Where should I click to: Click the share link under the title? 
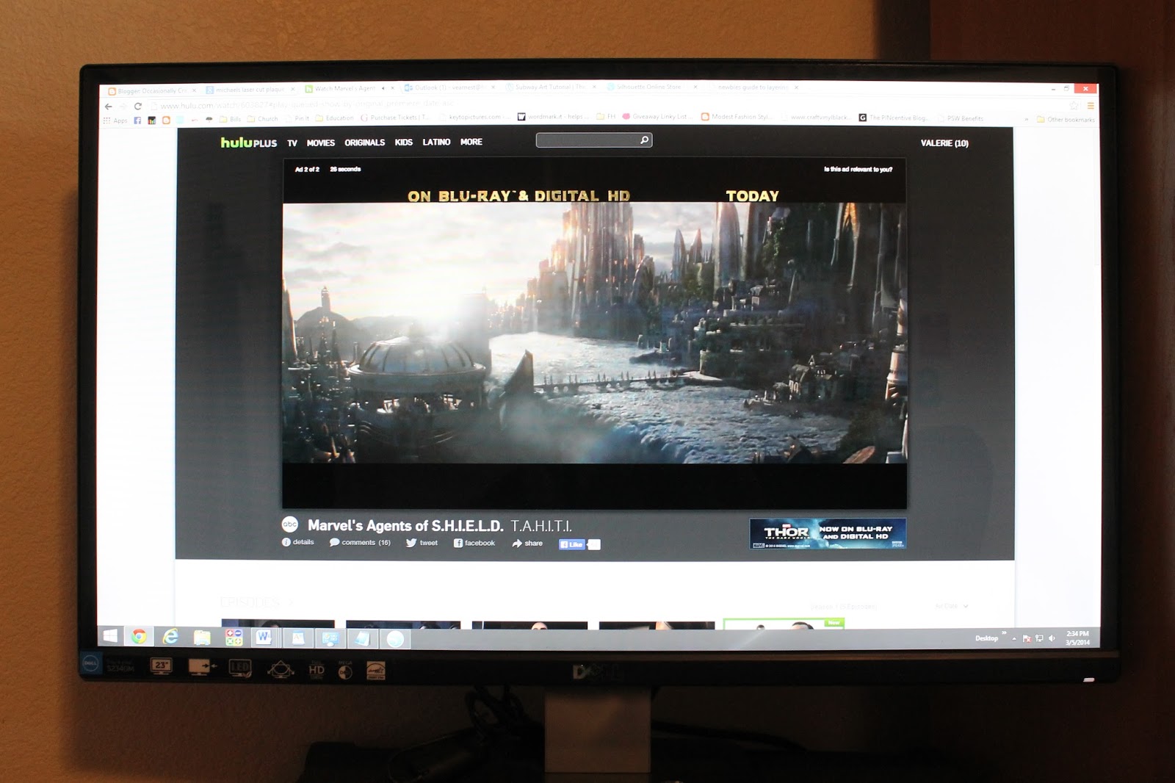pyautogui.click(x=527, y=544)
